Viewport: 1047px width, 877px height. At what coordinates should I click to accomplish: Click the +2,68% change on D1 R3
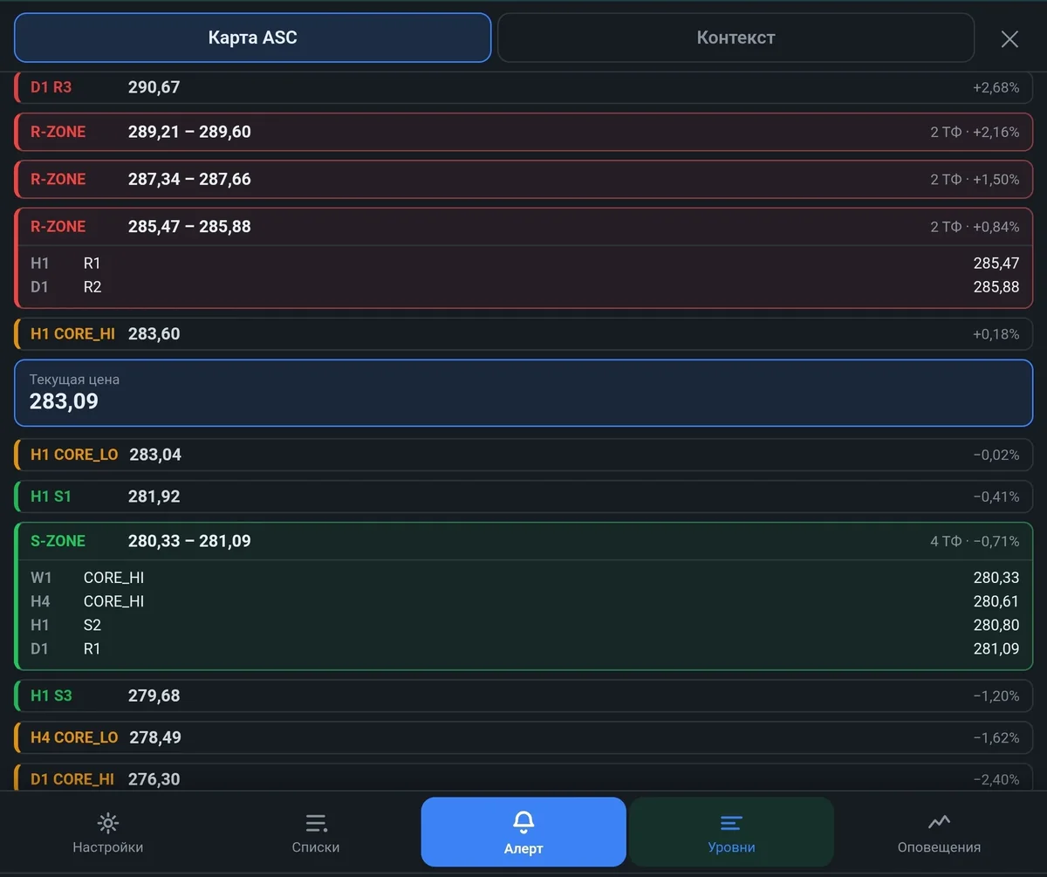(996, 87)
